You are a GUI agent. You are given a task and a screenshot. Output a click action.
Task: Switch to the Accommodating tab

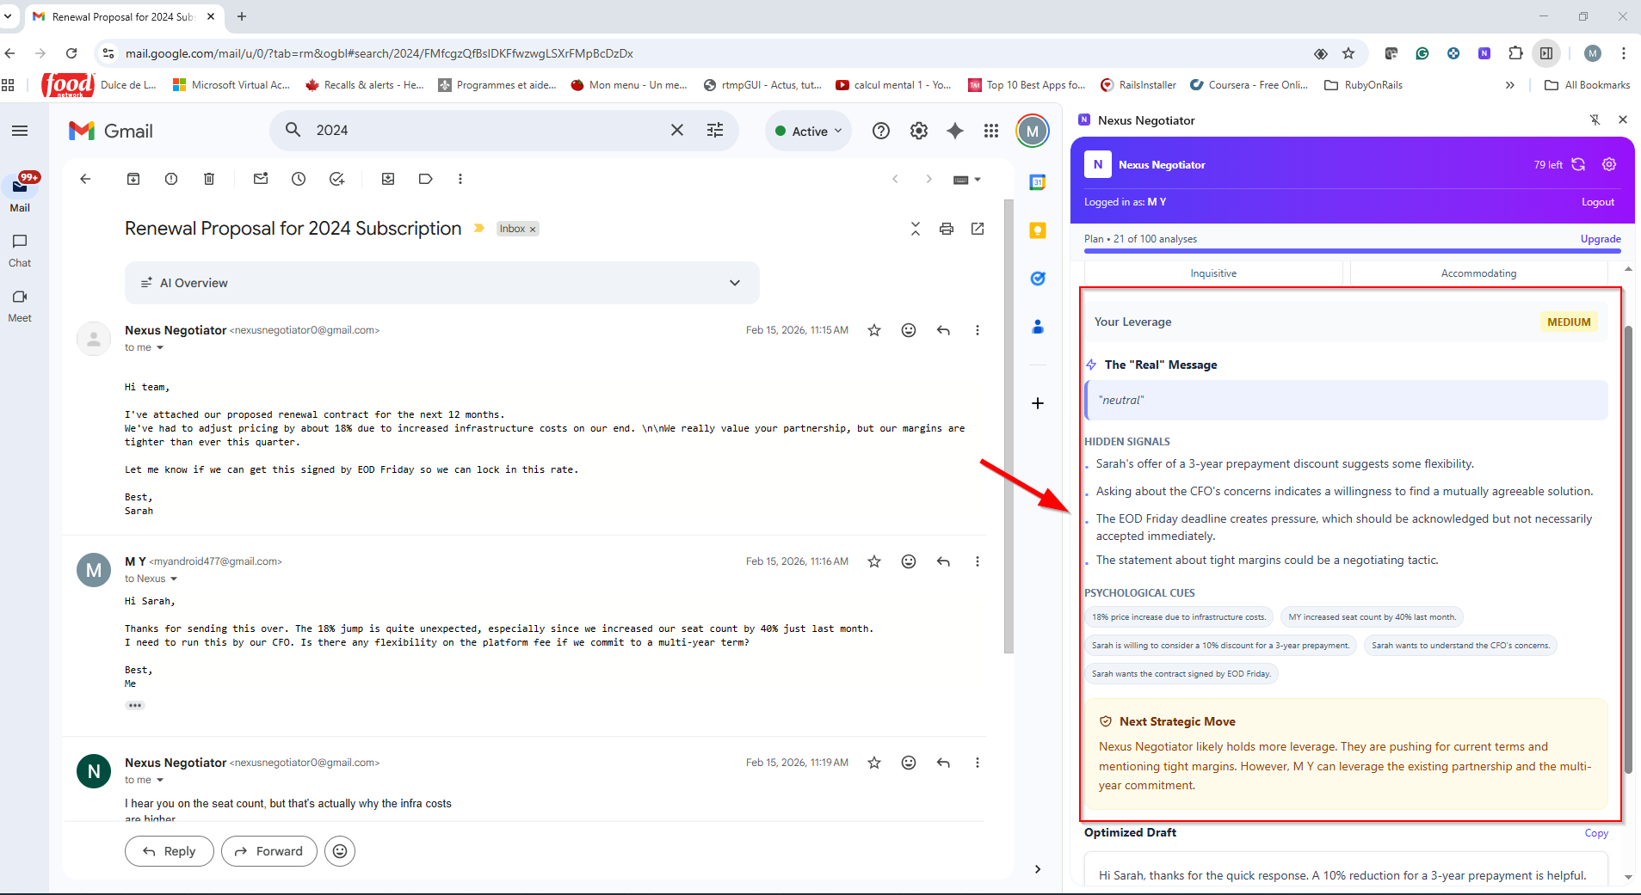(x=1478, y=273)
